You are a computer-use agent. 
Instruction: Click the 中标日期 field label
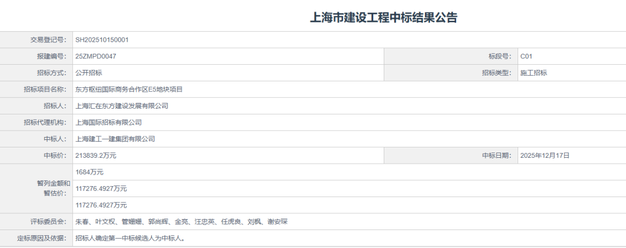[496, 156]
